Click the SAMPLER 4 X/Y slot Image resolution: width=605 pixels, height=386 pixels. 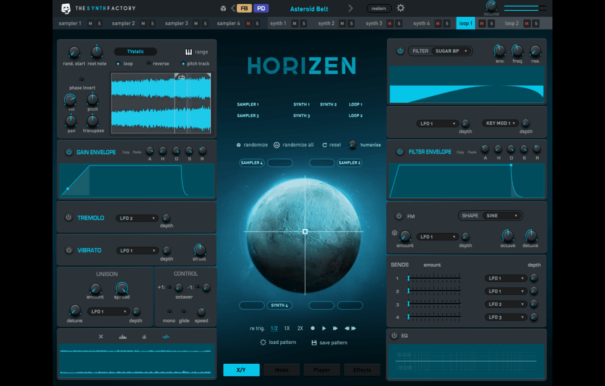(x=252, y=163)
